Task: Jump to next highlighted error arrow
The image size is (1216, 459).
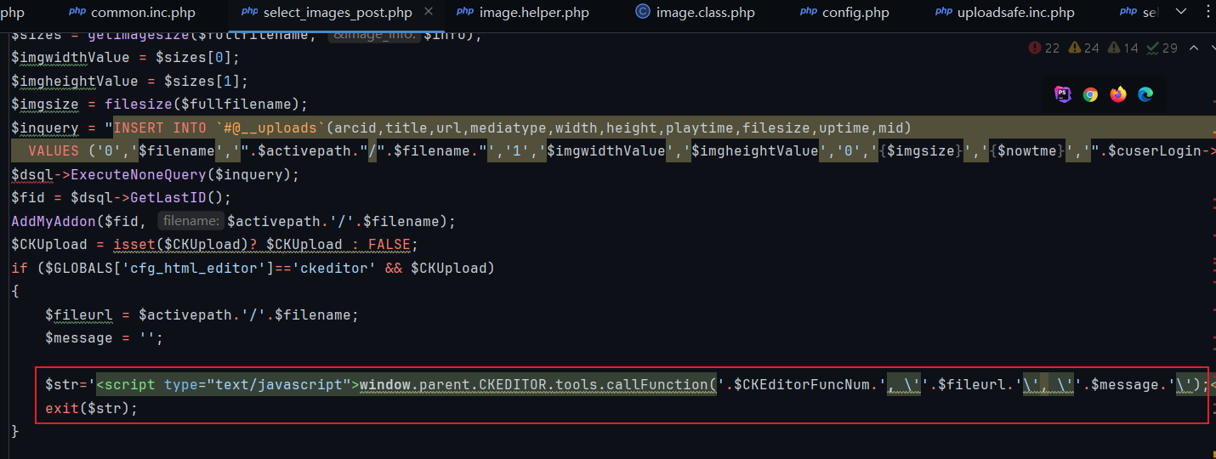Action: pyautogui.click(x=1213, y=48)
